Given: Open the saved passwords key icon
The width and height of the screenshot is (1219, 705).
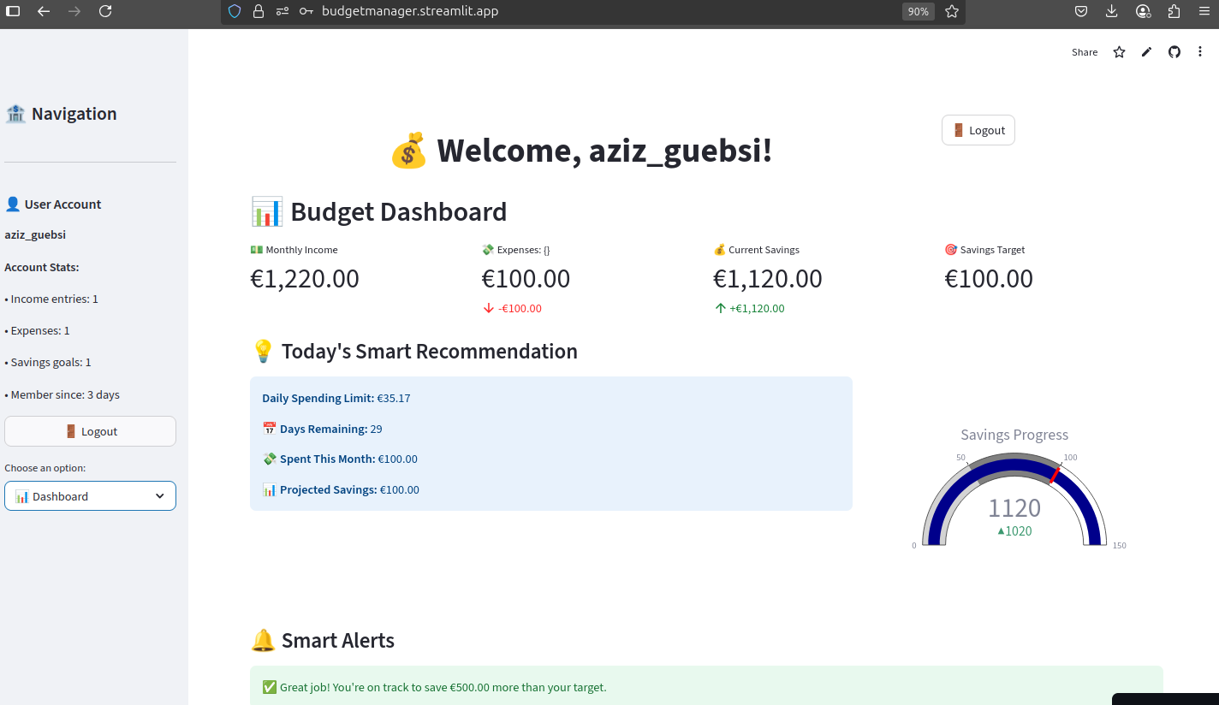Looking at the screenshot, I should [305, 11].
